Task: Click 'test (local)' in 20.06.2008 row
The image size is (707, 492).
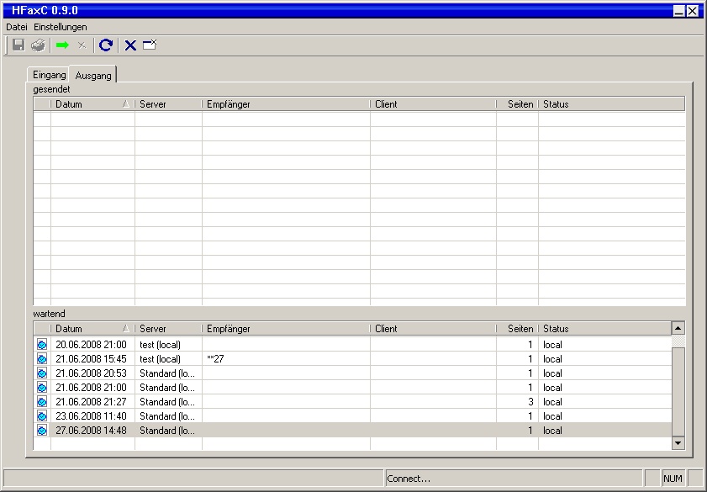Action: [x=160, y=345]
